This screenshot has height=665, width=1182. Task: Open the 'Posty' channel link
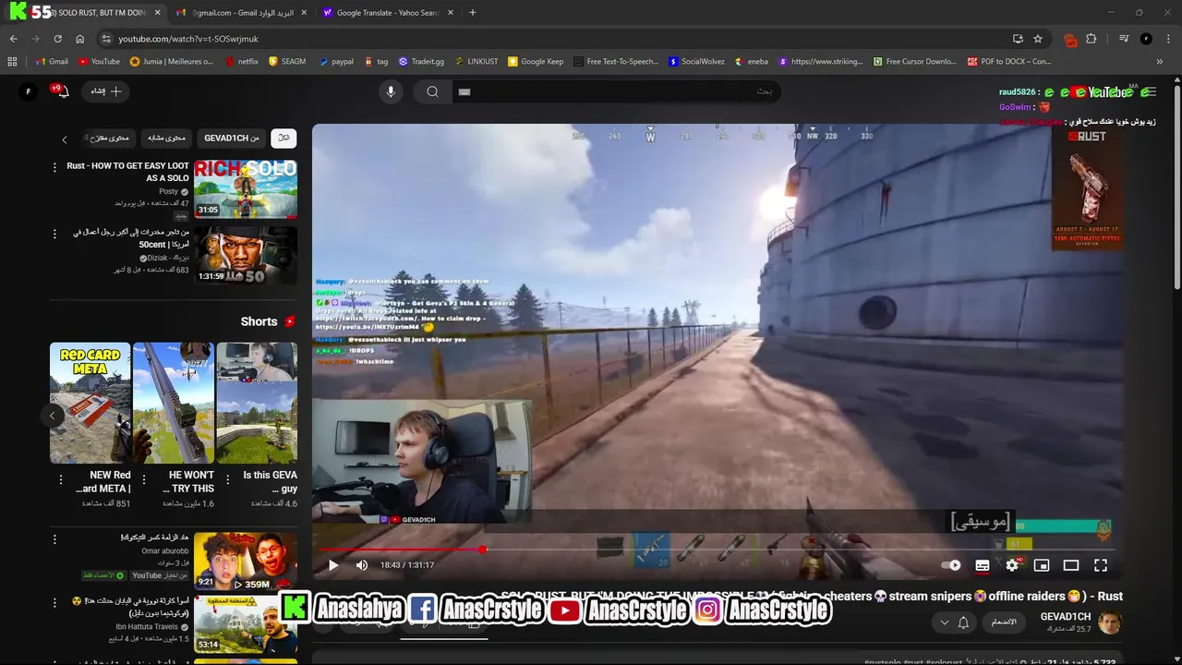tap(169, 192)
